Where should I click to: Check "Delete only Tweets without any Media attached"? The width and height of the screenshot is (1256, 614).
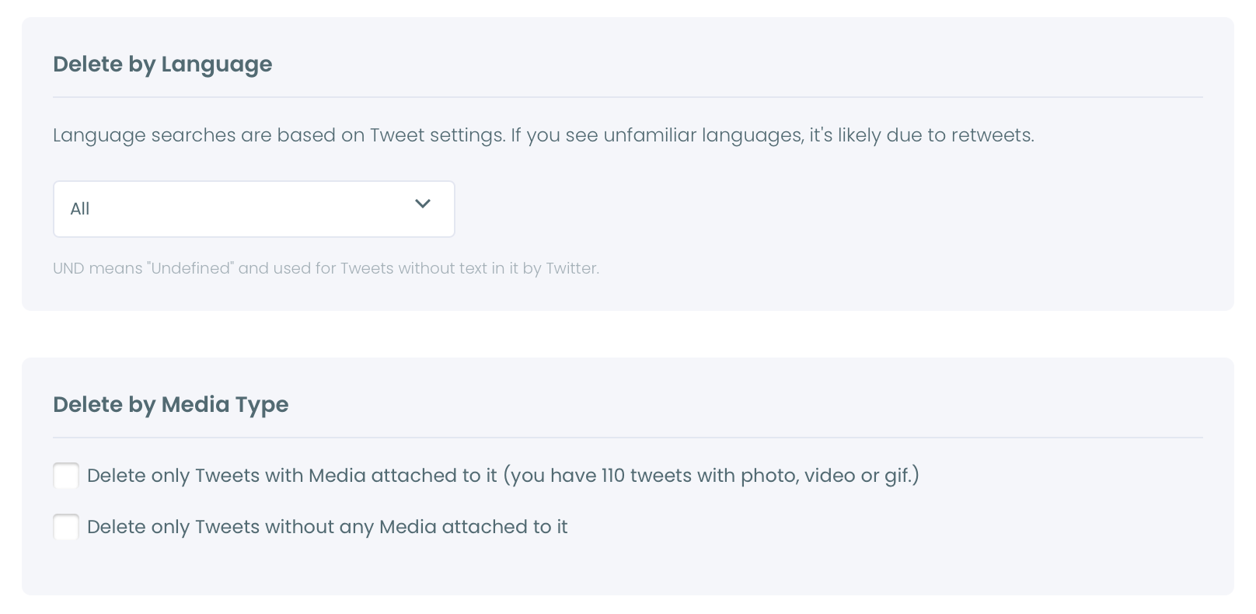(x=66, y=527)
